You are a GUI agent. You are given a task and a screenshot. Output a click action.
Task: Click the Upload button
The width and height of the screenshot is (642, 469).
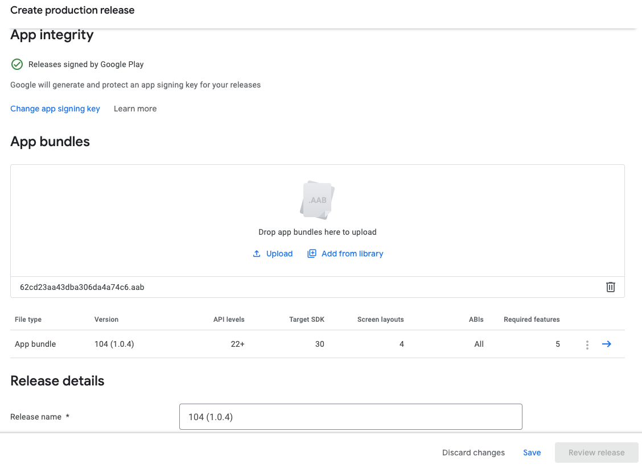click(x=273, y=254)
